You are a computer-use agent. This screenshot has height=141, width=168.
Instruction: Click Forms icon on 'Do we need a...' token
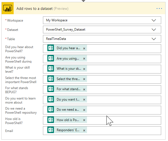click(x=51, y=110)
